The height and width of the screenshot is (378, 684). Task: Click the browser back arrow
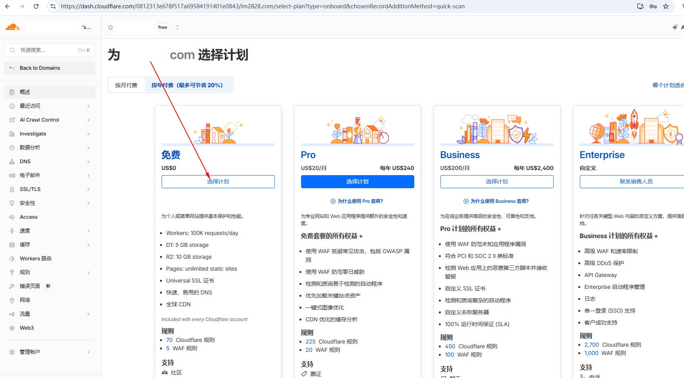coord(8,6)
